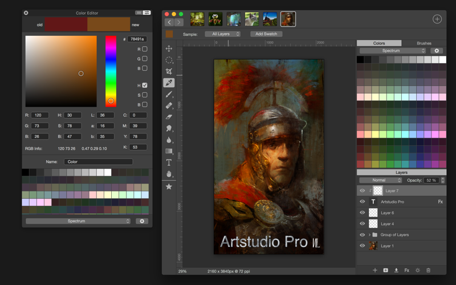The height and width of the screenshot is (285, 456).
Task: Select the Move tool
Action: (169, 49)
